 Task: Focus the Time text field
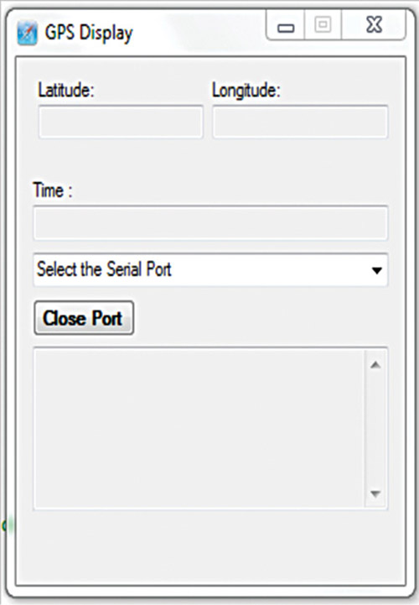coord(210,223)
